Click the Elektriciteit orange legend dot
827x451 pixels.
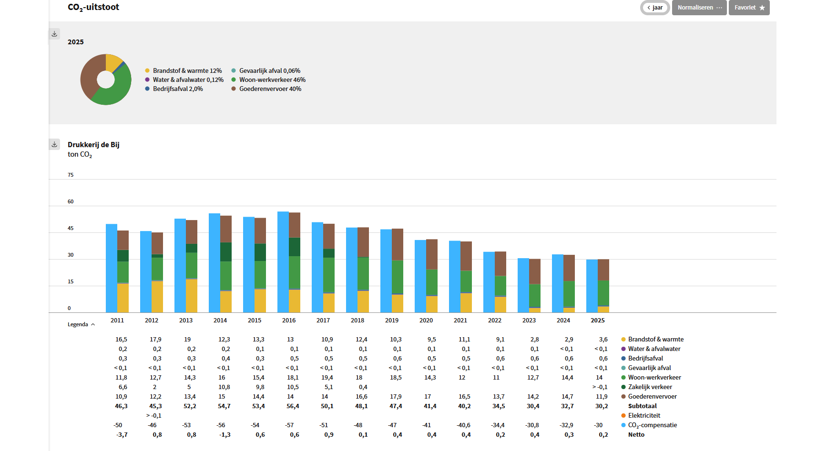click(623, 415)
